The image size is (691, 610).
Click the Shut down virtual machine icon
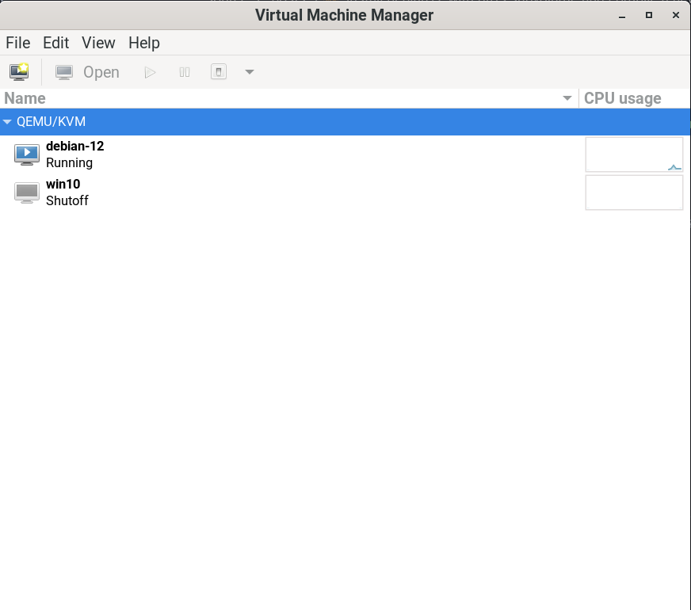[219, 72]
